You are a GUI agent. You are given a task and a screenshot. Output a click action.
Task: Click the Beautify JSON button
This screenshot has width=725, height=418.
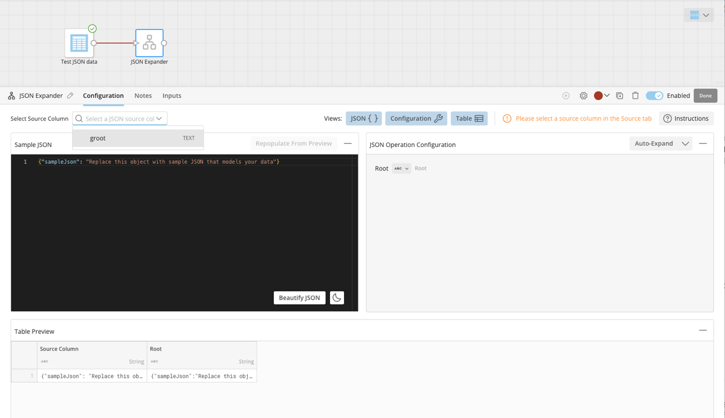pos(299,298)
